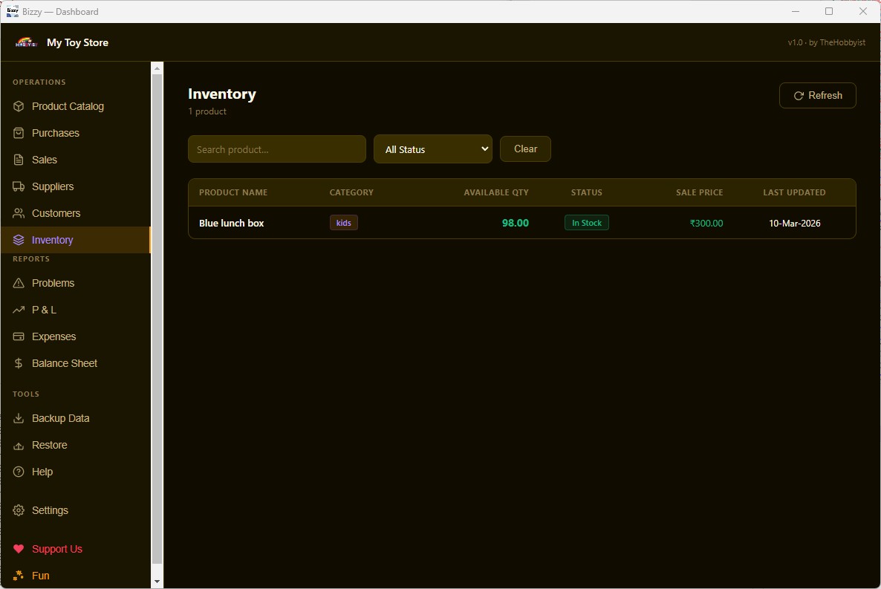Image resolution: width=881 pixels, height=589 pixels.
Task: Click the Customers people icon
Action: point(18,213)
